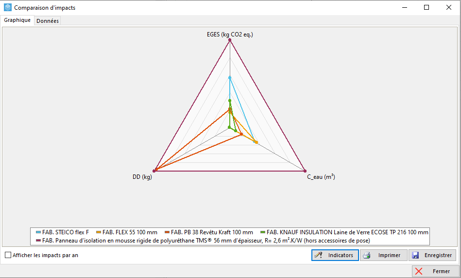Click the purple polyuréthane panel legend swatch

tap(38, 241)
